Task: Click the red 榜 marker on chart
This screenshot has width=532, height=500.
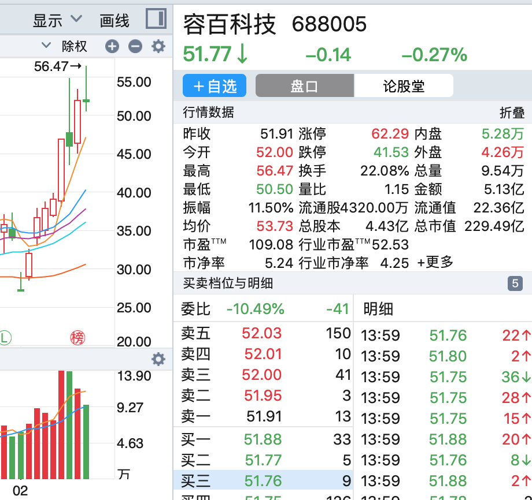Action: (x=77, y=338)
